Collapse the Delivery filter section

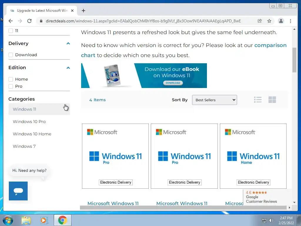coord(68,44)
